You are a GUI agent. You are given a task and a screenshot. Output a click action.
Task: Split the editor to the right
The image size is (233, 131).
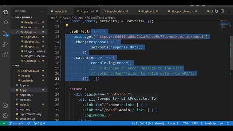(x=222, y=11)
